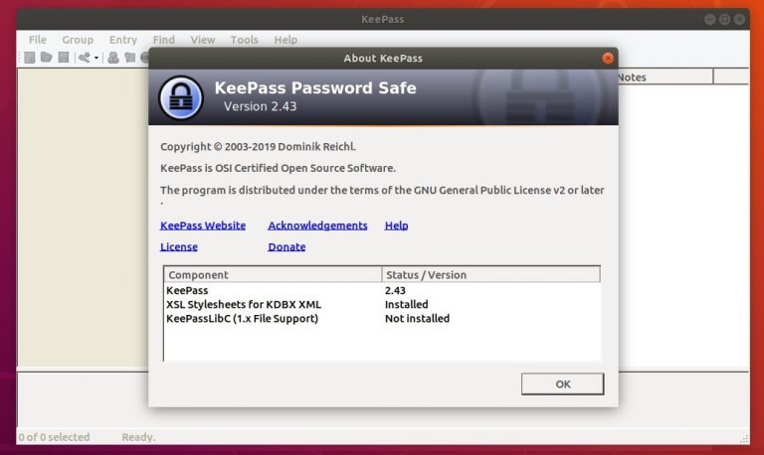764x455 pixels.
Task: Open the File menu
Action: pyautogui.click(x=38, y=40)
